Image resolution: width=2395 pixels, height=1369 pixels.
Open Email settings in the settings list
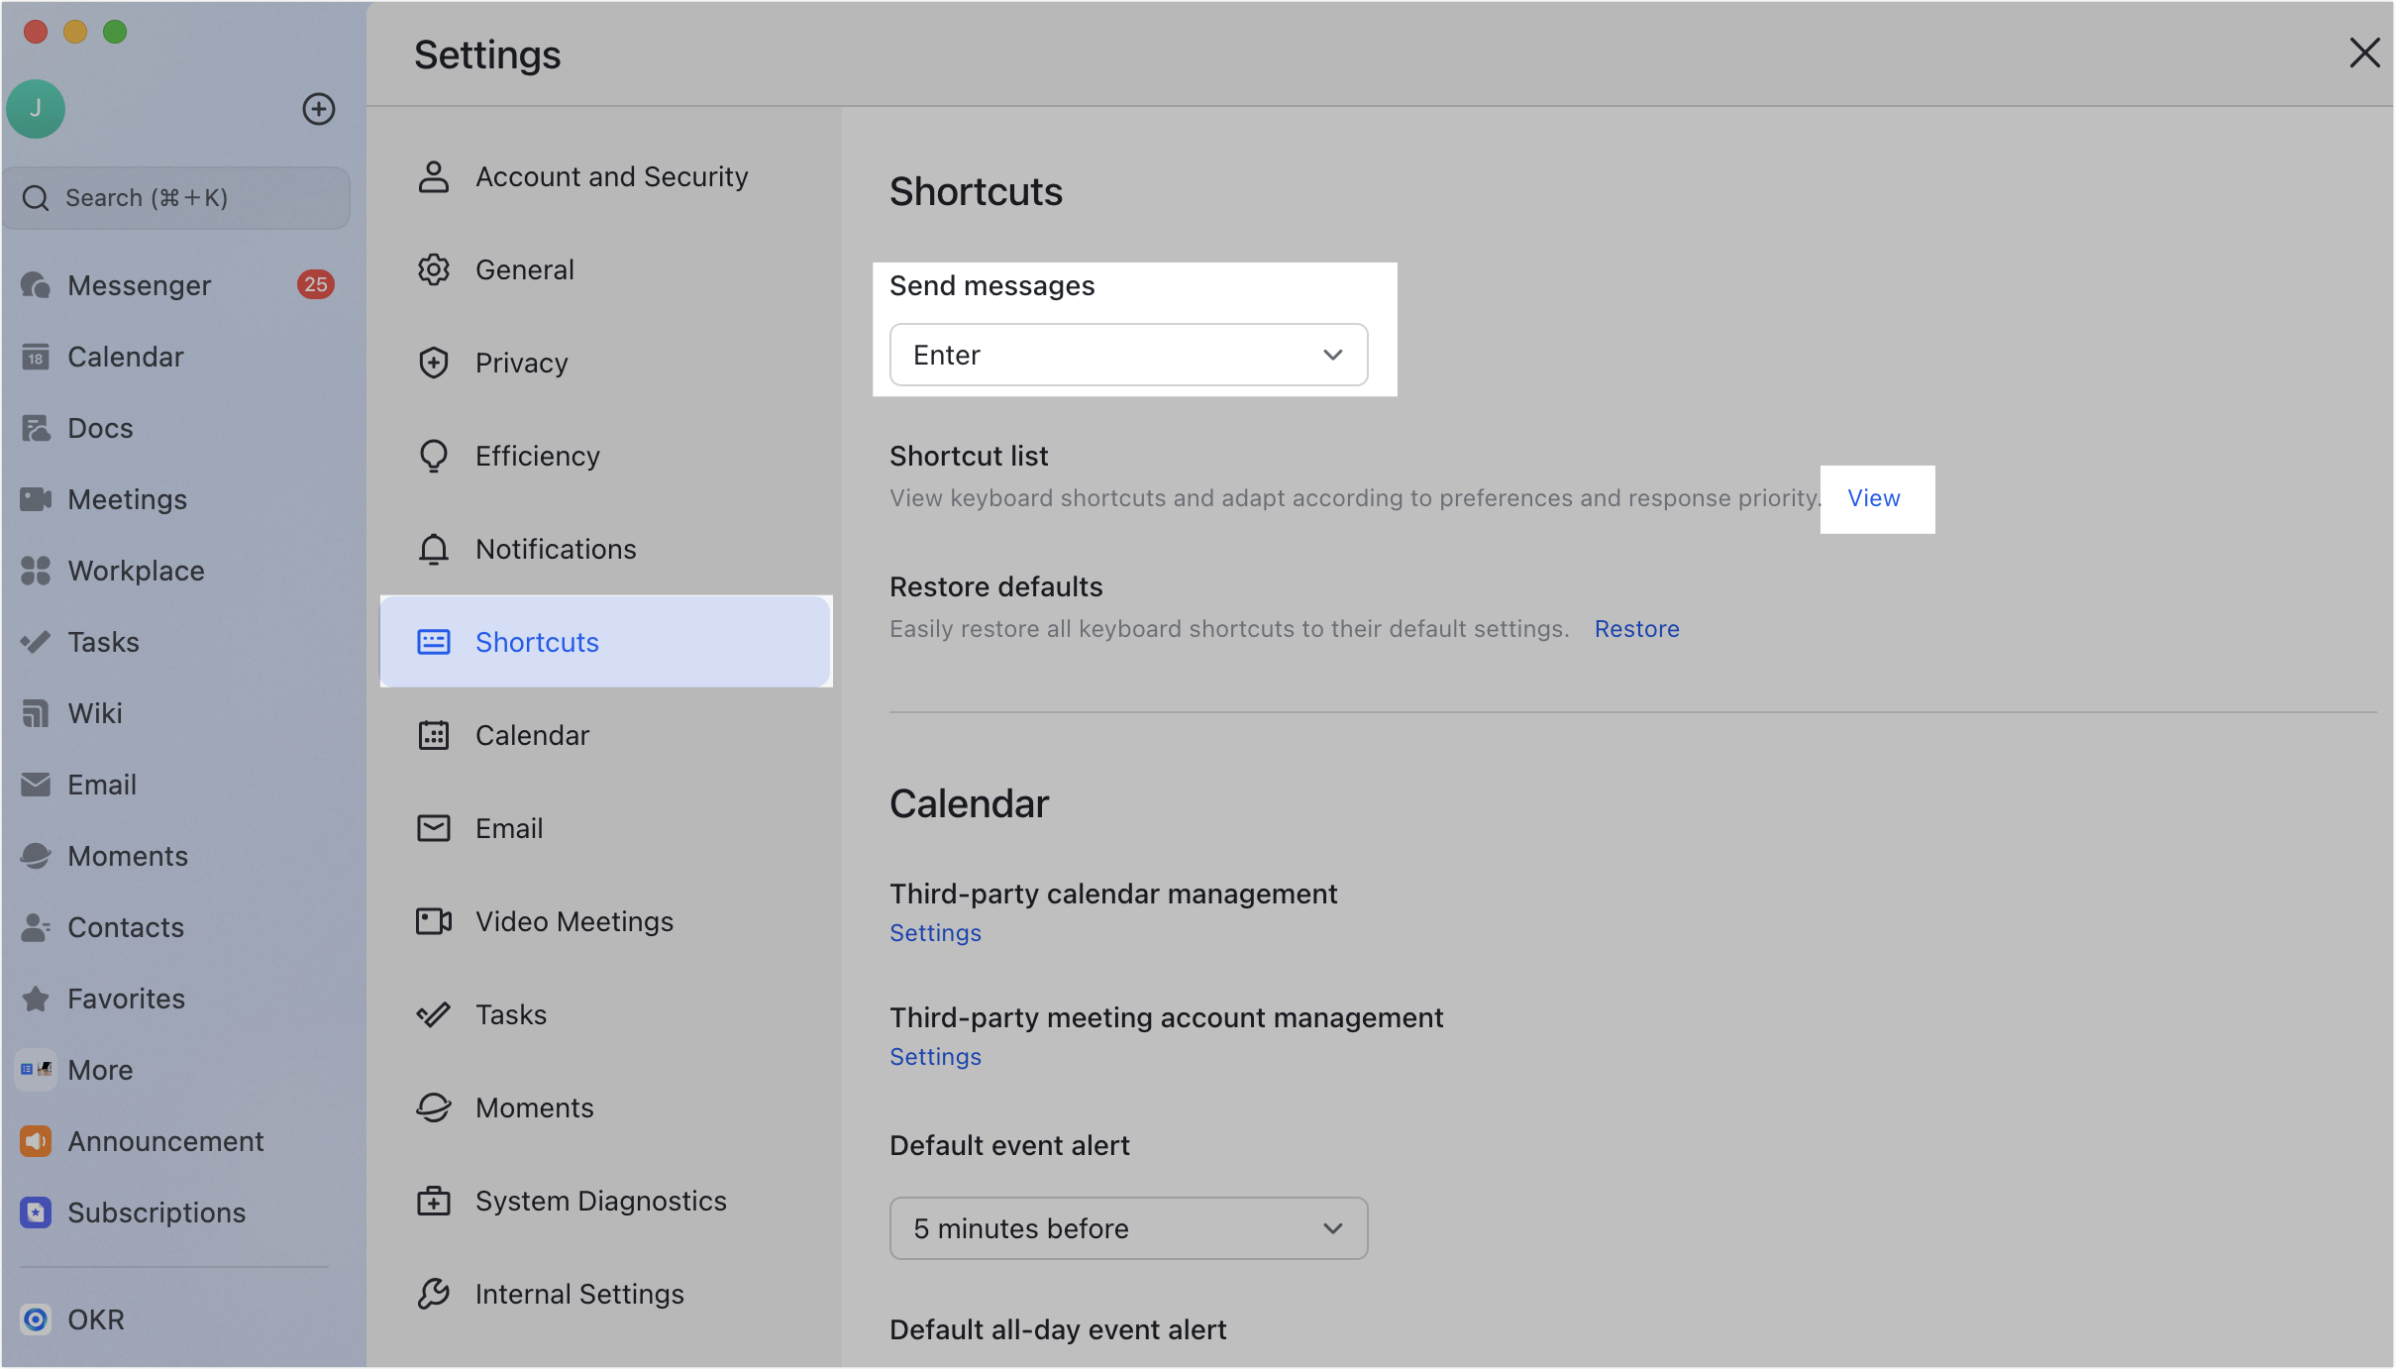click(606, 828)
